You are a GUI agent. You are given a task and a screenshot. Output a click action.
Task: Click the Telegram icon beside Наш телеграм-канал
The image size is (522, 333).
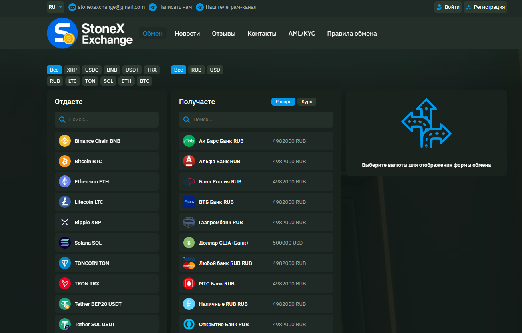tap(200, 7)
